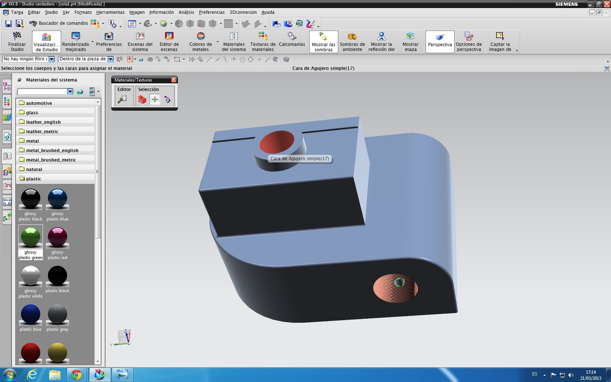Image resolution: width=611 pixels, height=382 pixels.
Task: Click the materials search input field
Action: [x=42, y=92]
